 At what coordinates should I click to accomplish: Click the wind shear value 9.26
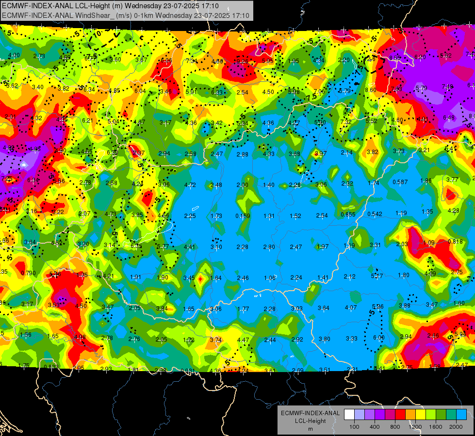242,62
